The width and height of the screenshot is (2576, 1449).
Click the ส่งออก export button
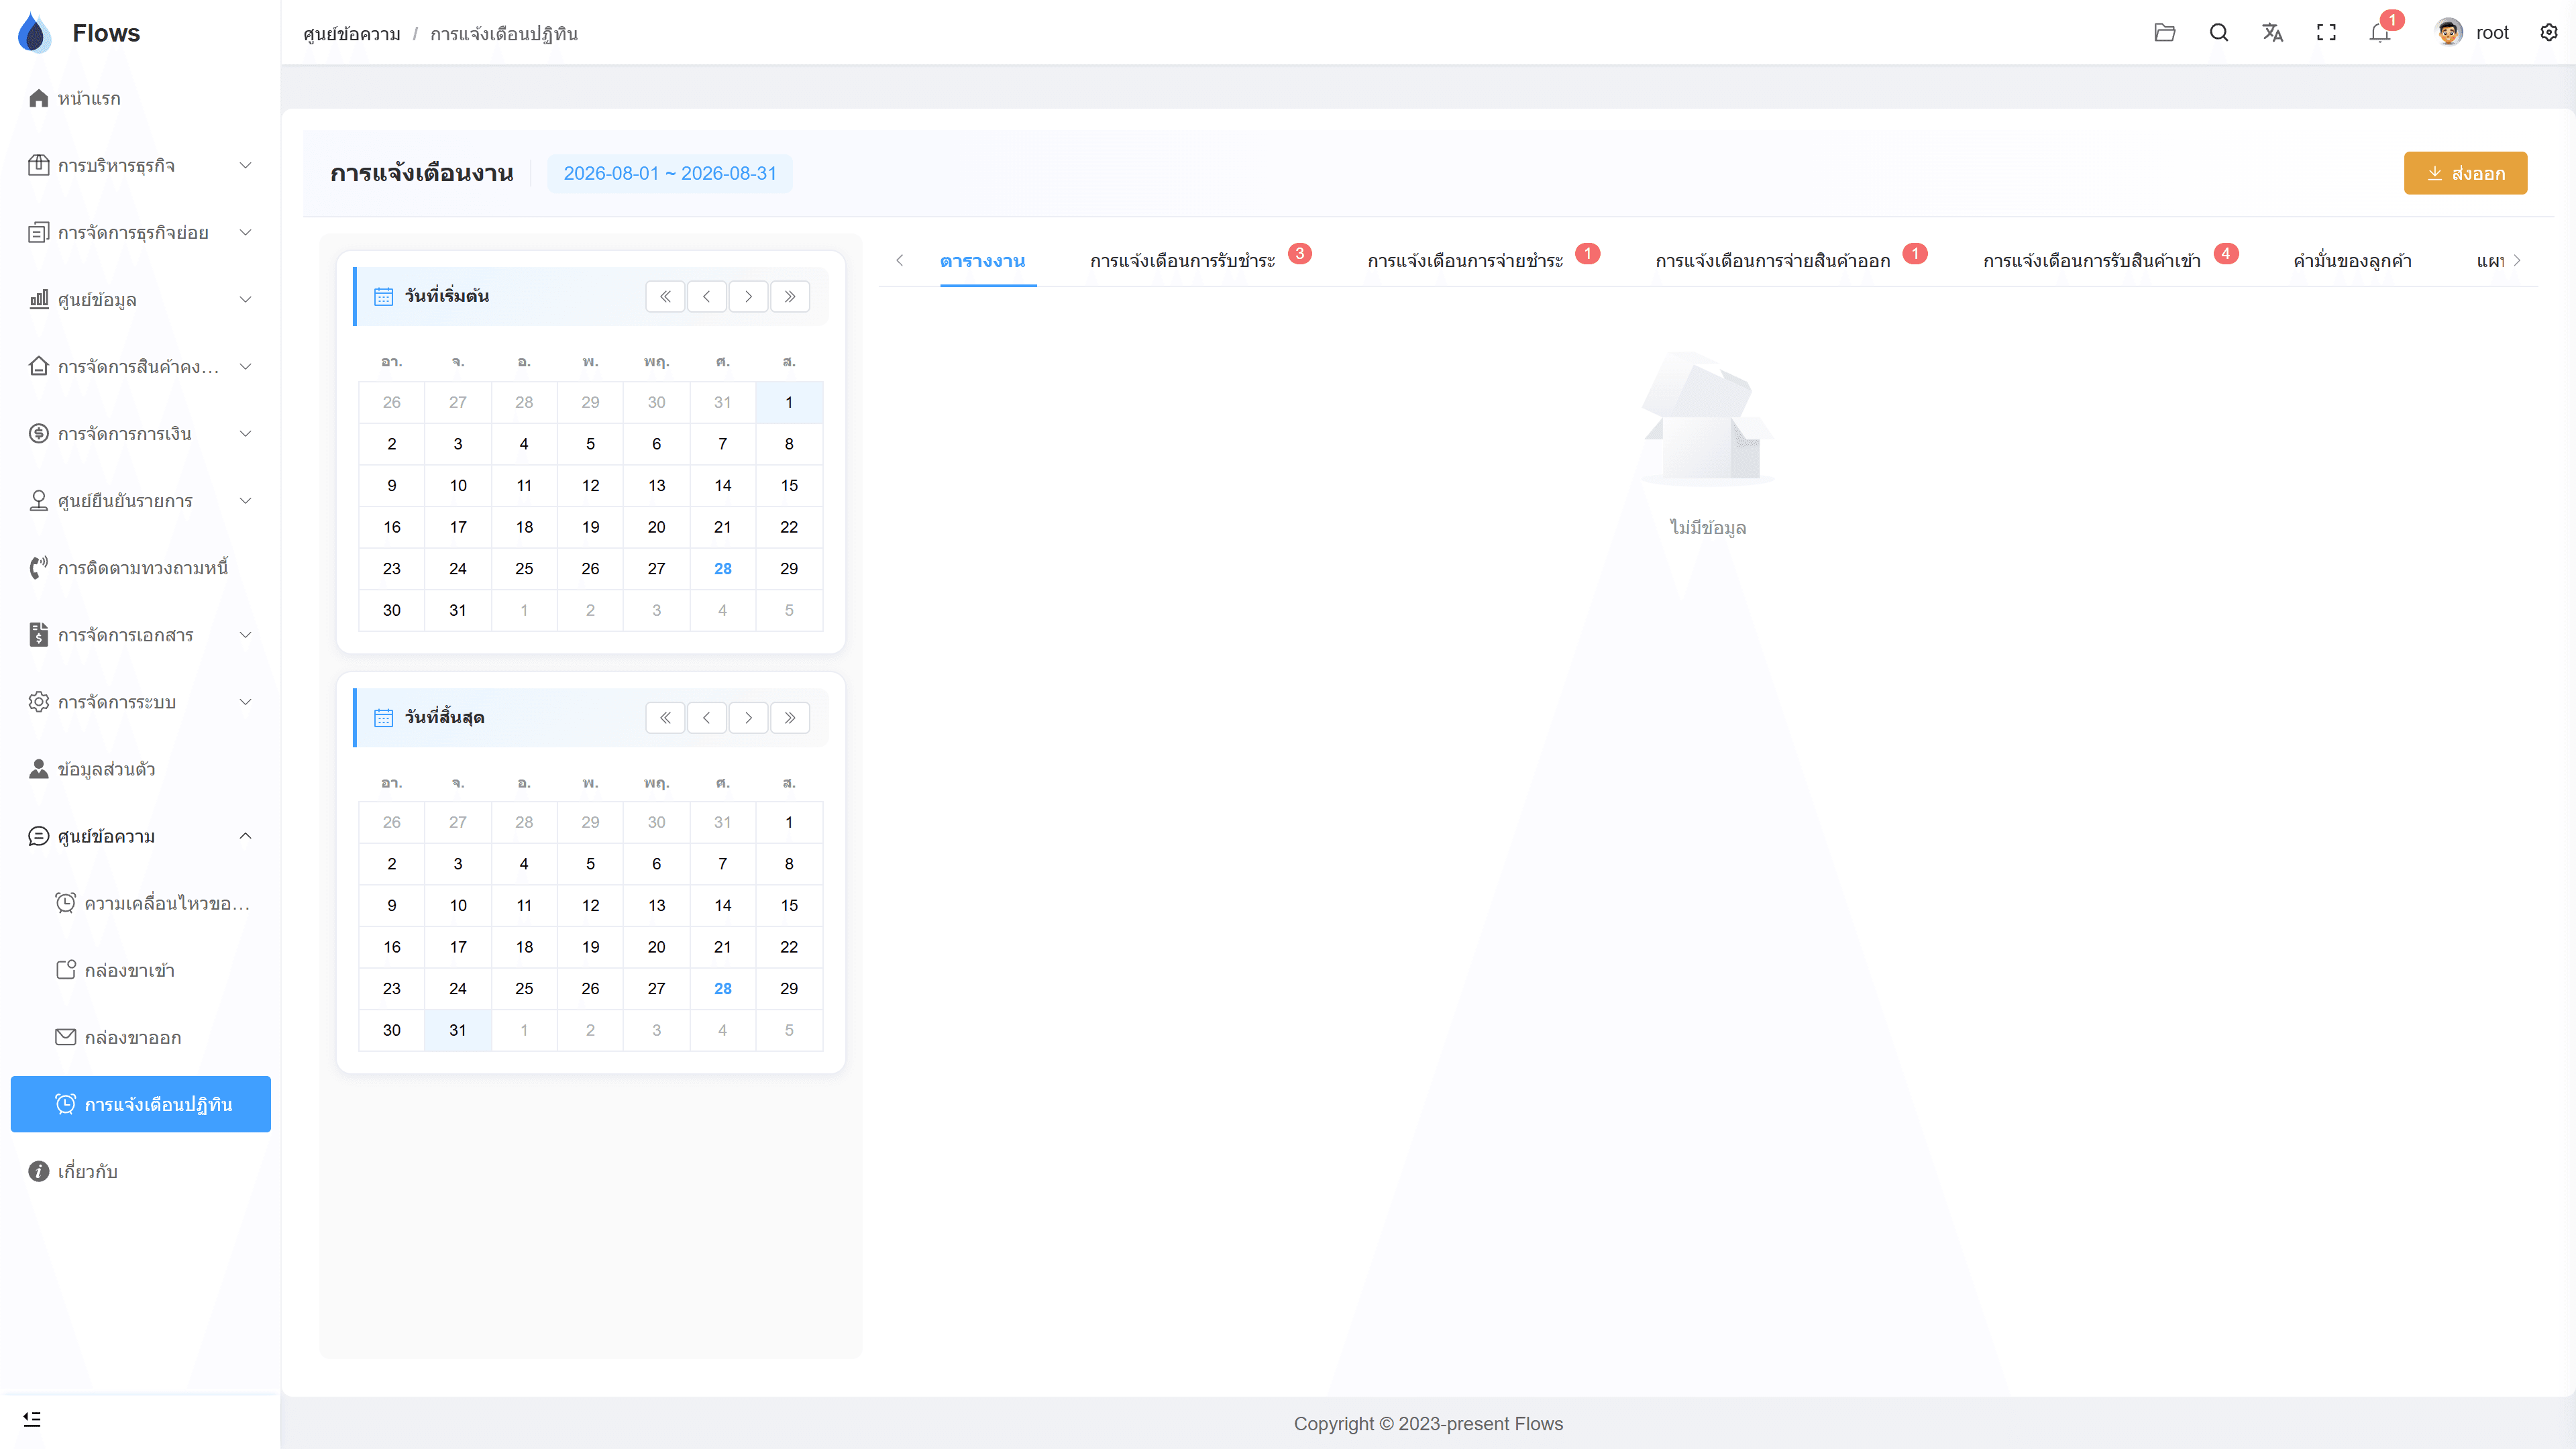[x=2465, y=173]
